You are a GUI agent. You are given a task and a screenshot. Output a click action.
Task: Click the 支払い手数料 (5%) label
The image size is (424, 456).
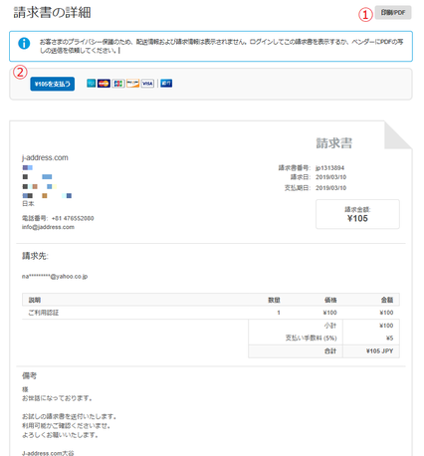311,339
